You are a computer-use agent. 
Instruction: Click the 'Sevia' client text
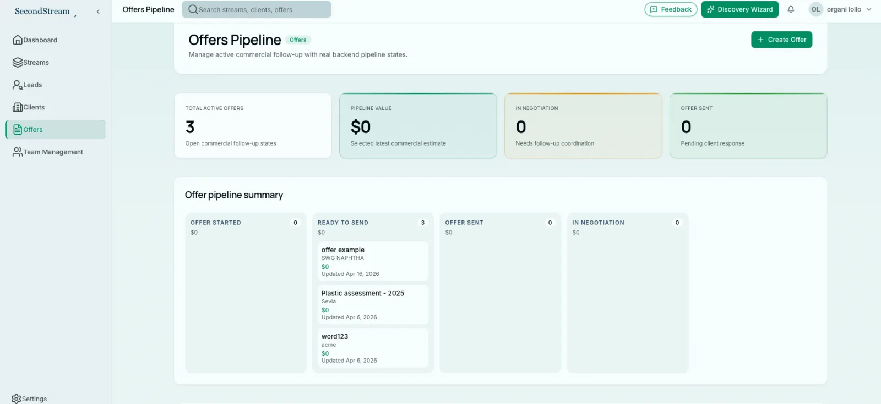click(329, 301)
